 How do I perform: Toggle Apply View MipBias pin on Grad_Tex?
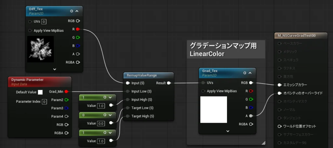pos(203,91)
